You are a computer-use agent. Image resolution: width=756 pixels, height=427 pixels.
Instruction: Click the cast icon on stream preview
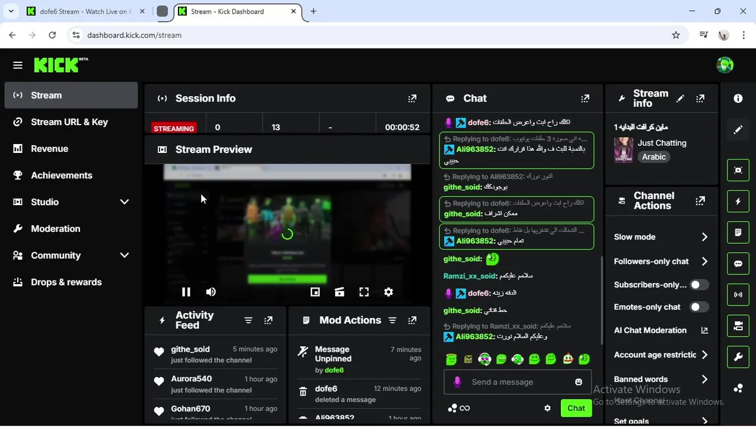click(339, 292)
